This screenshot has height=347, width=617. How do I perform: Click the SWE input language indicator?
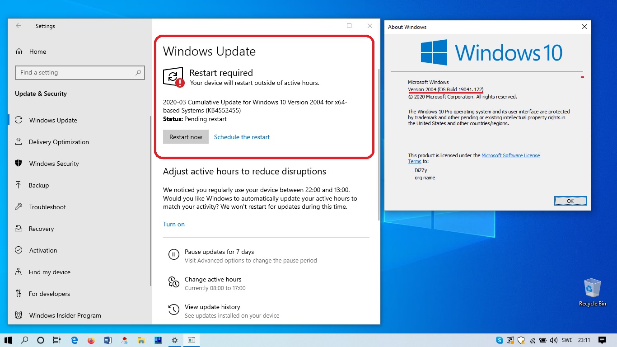tap(567, 340)
